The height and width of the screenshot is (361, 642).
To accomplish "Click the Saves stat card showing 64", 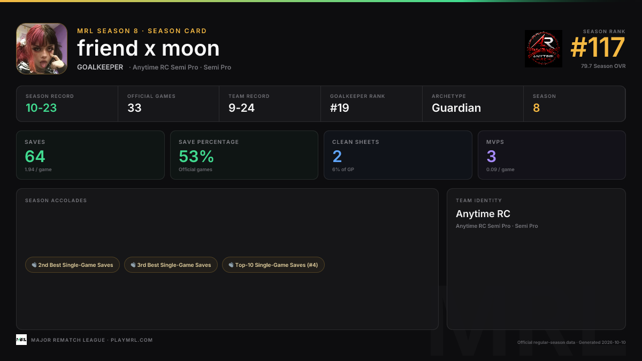I will (90, 155).
